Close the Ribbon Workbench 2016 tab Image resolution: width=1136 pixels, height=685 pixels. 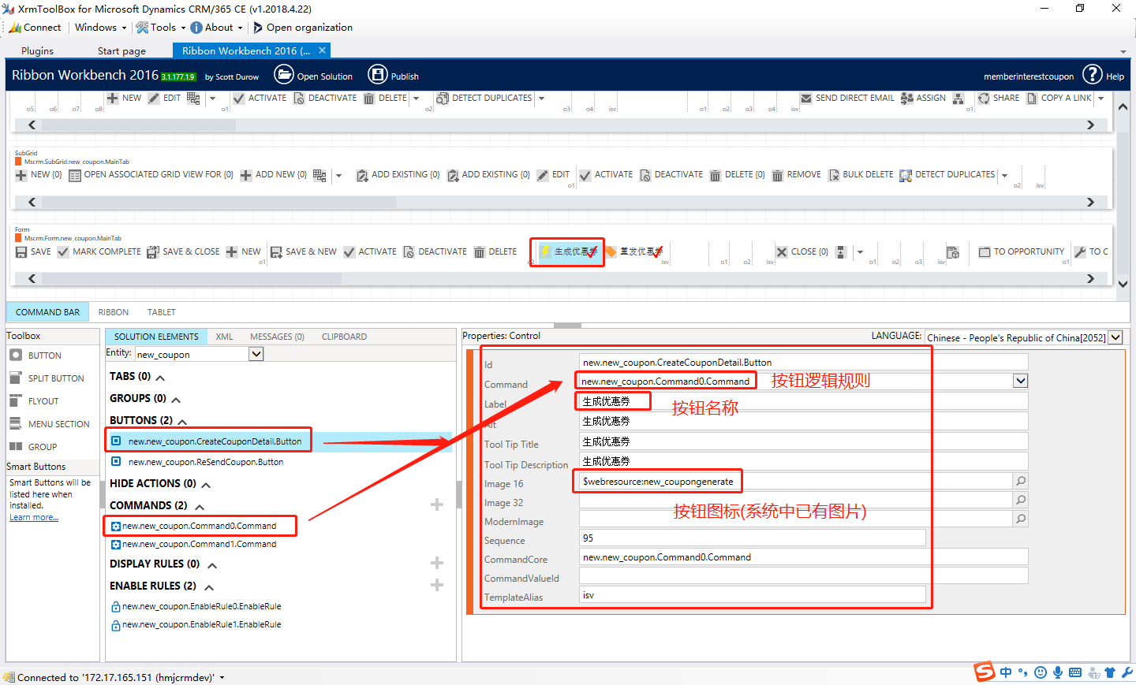coord(322,50)
